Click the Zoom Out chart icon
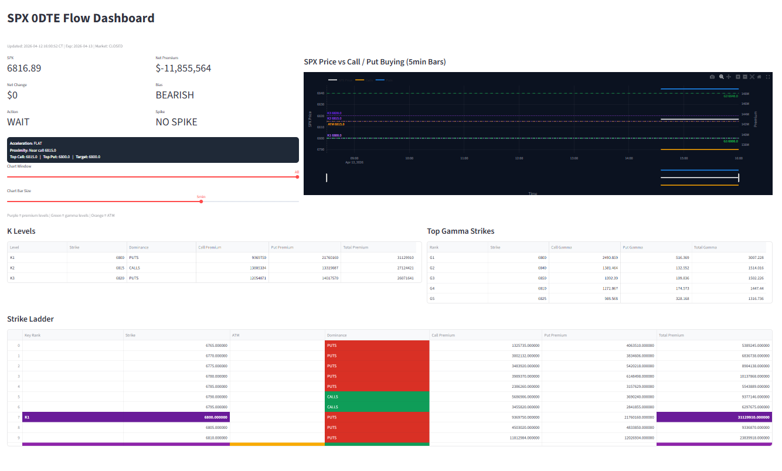Viewport: 782px width, 471px height. tap(745, 77)
